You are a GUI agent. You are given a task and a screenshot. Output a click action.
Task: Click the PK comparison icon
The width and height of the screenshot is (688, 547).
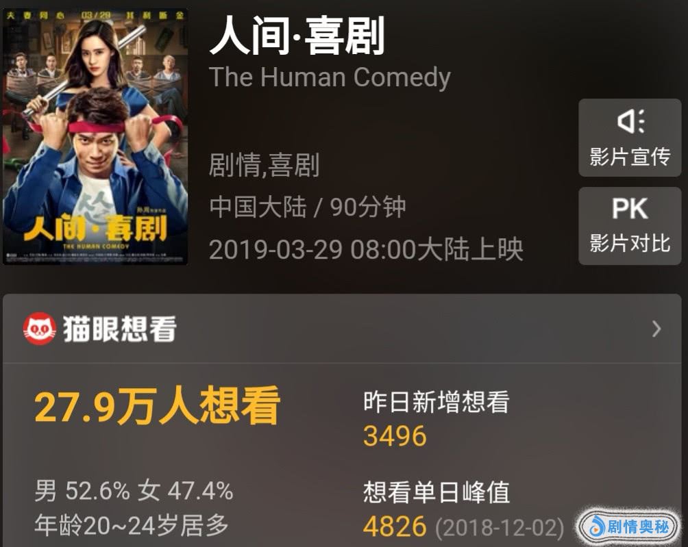click(x=630, y=208)
